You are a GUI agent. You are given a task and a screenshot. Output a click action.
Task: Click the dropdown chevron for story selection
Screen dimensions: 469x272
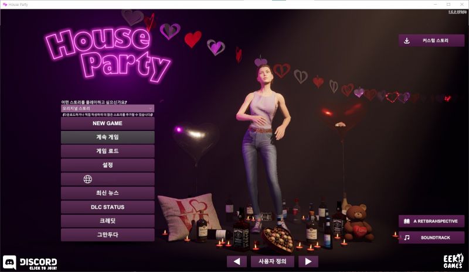(150, 108)
